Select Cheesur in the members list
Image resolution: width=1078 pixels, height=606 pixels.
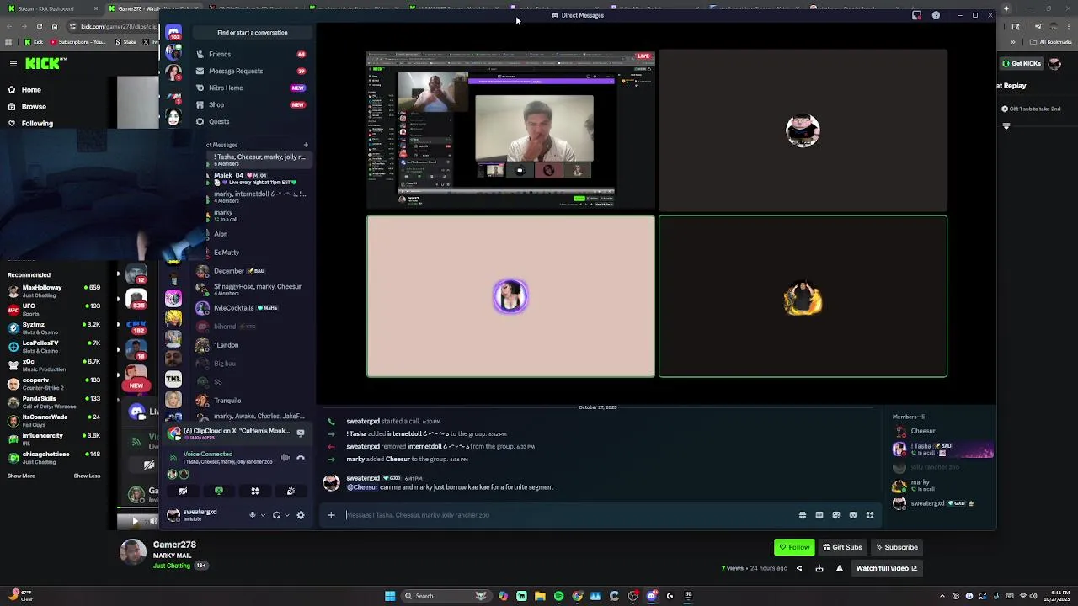pos(943,431)
